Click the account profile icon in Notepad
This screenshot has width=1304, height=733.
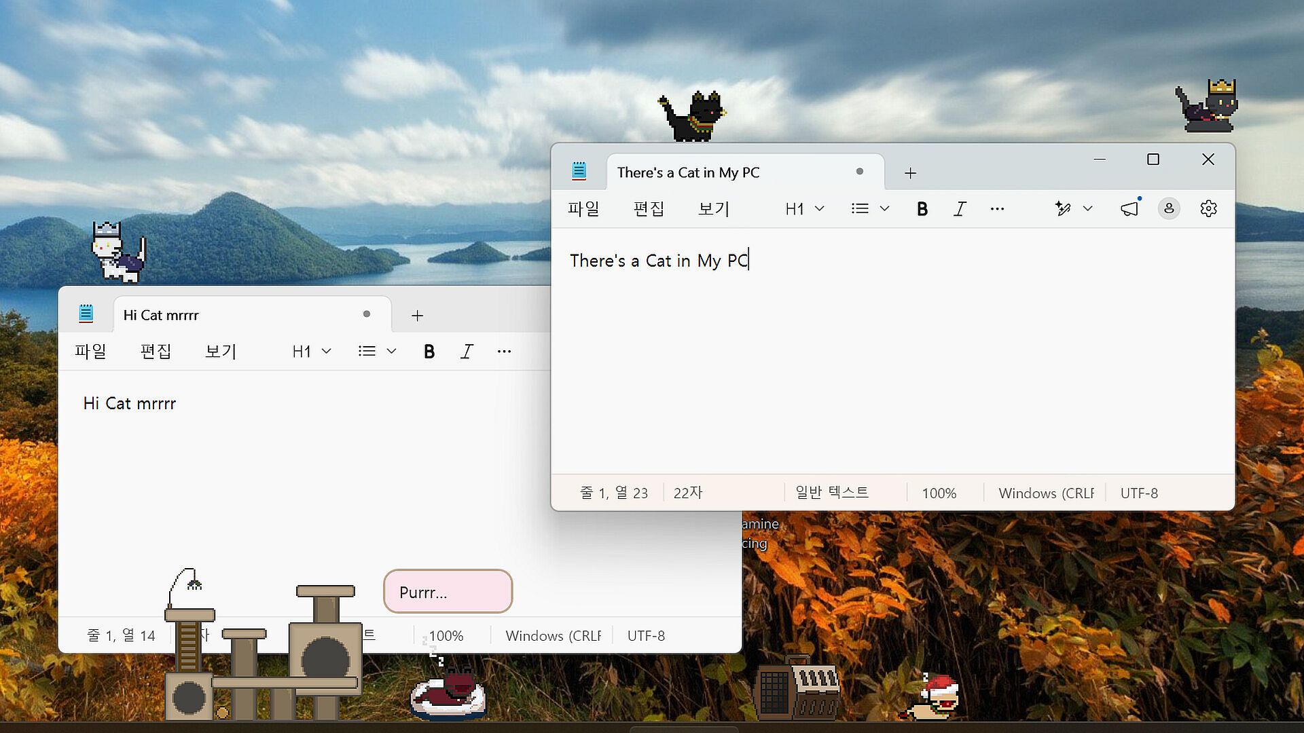pyautogui.click(x=1169, y=208)
